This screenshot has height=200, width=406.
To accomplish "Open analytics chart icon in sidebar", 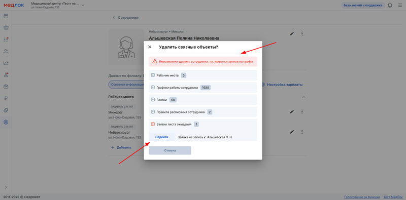I will [6, 63].
